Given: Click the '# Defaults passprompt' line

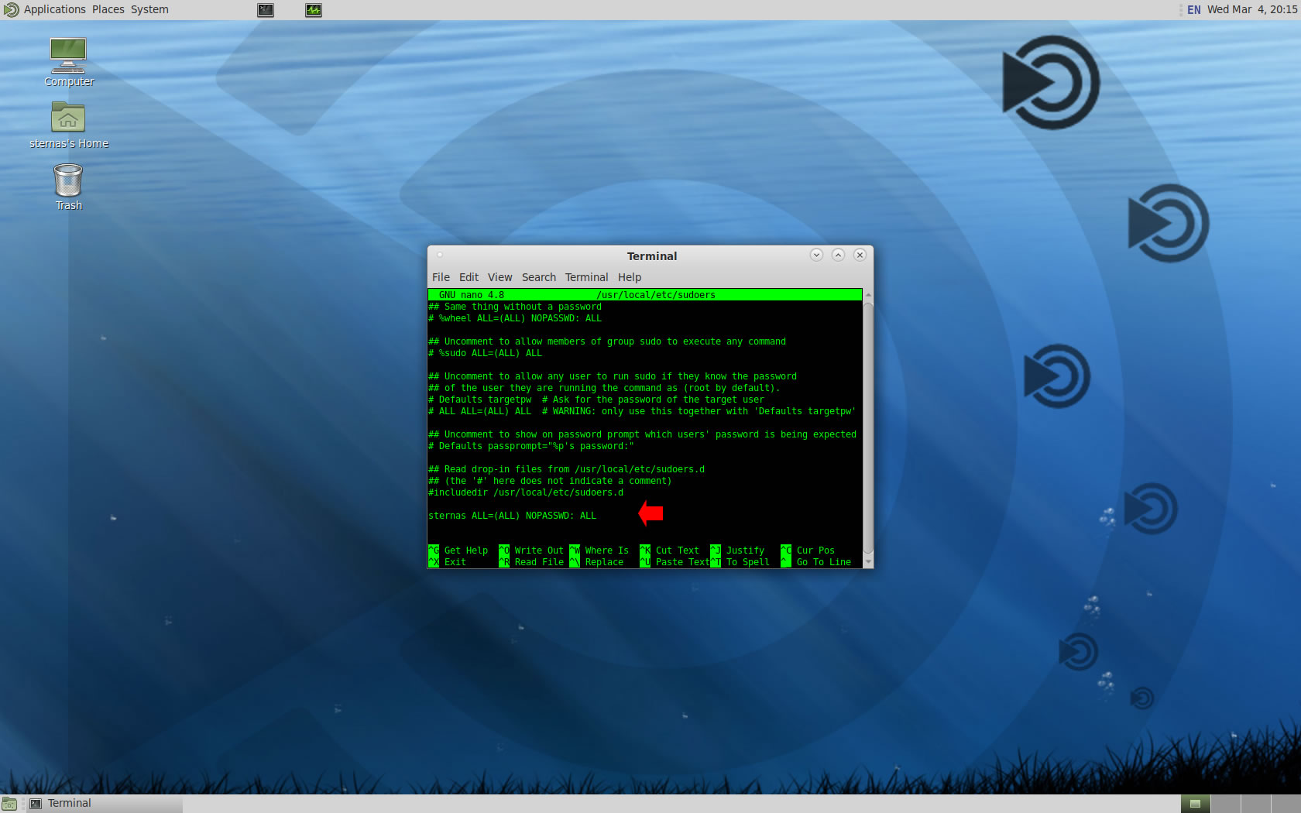Looking at the screenshot, I should click(x=531, y=446).
